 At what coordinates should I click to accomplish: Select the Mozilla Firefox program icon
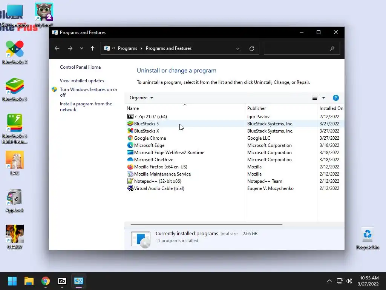tap(130, 167)
